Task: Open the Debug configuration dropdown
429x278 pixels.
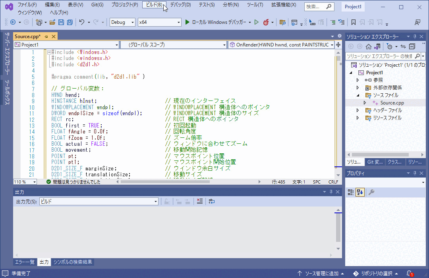Action: point(122,22)
